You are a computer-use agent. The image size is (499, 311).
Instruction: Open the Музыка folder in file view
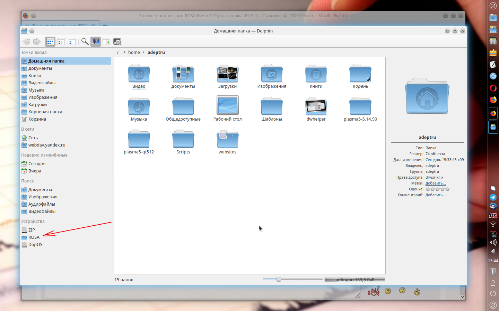coord(139,106)
